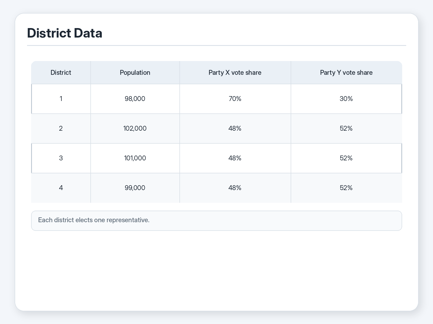Select district number 4 cell

(61, 188)
